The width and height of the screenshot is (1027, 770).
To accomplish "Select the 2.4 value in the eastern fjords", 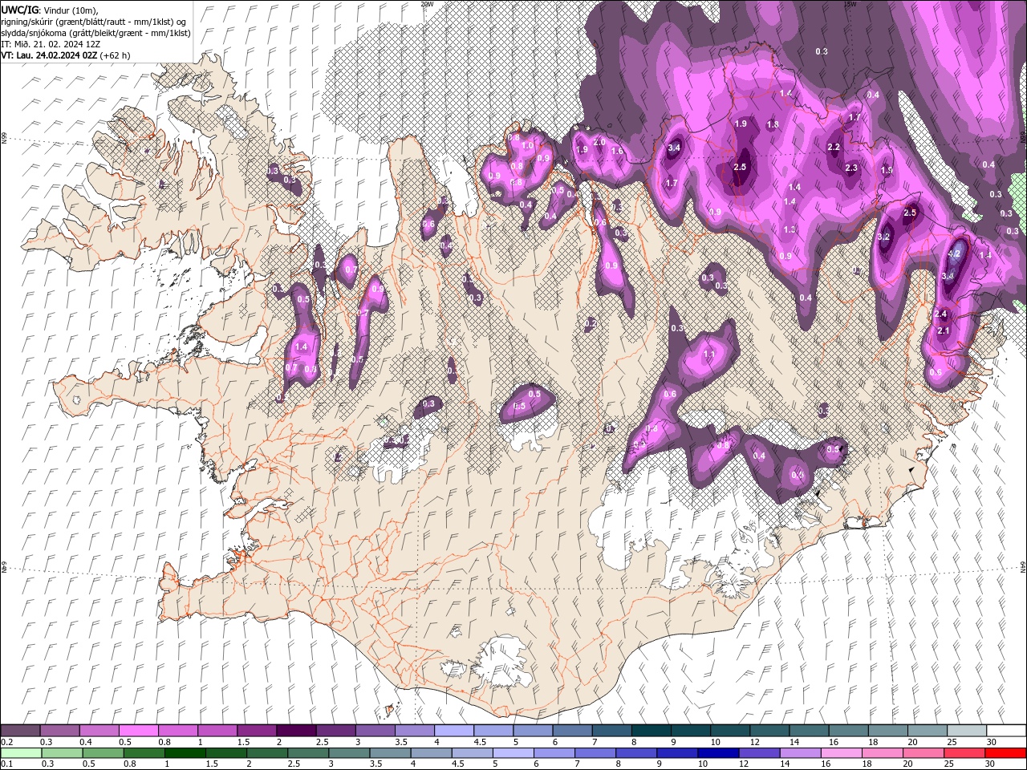I will (x=942, y=314).
